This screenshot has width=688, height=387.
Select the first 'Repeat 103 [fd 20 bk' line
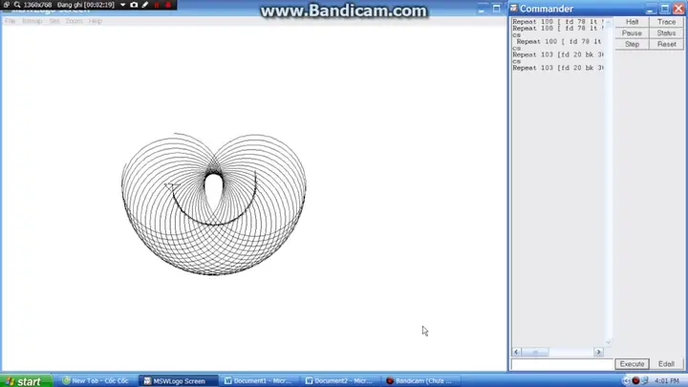(x=558, y=54)
